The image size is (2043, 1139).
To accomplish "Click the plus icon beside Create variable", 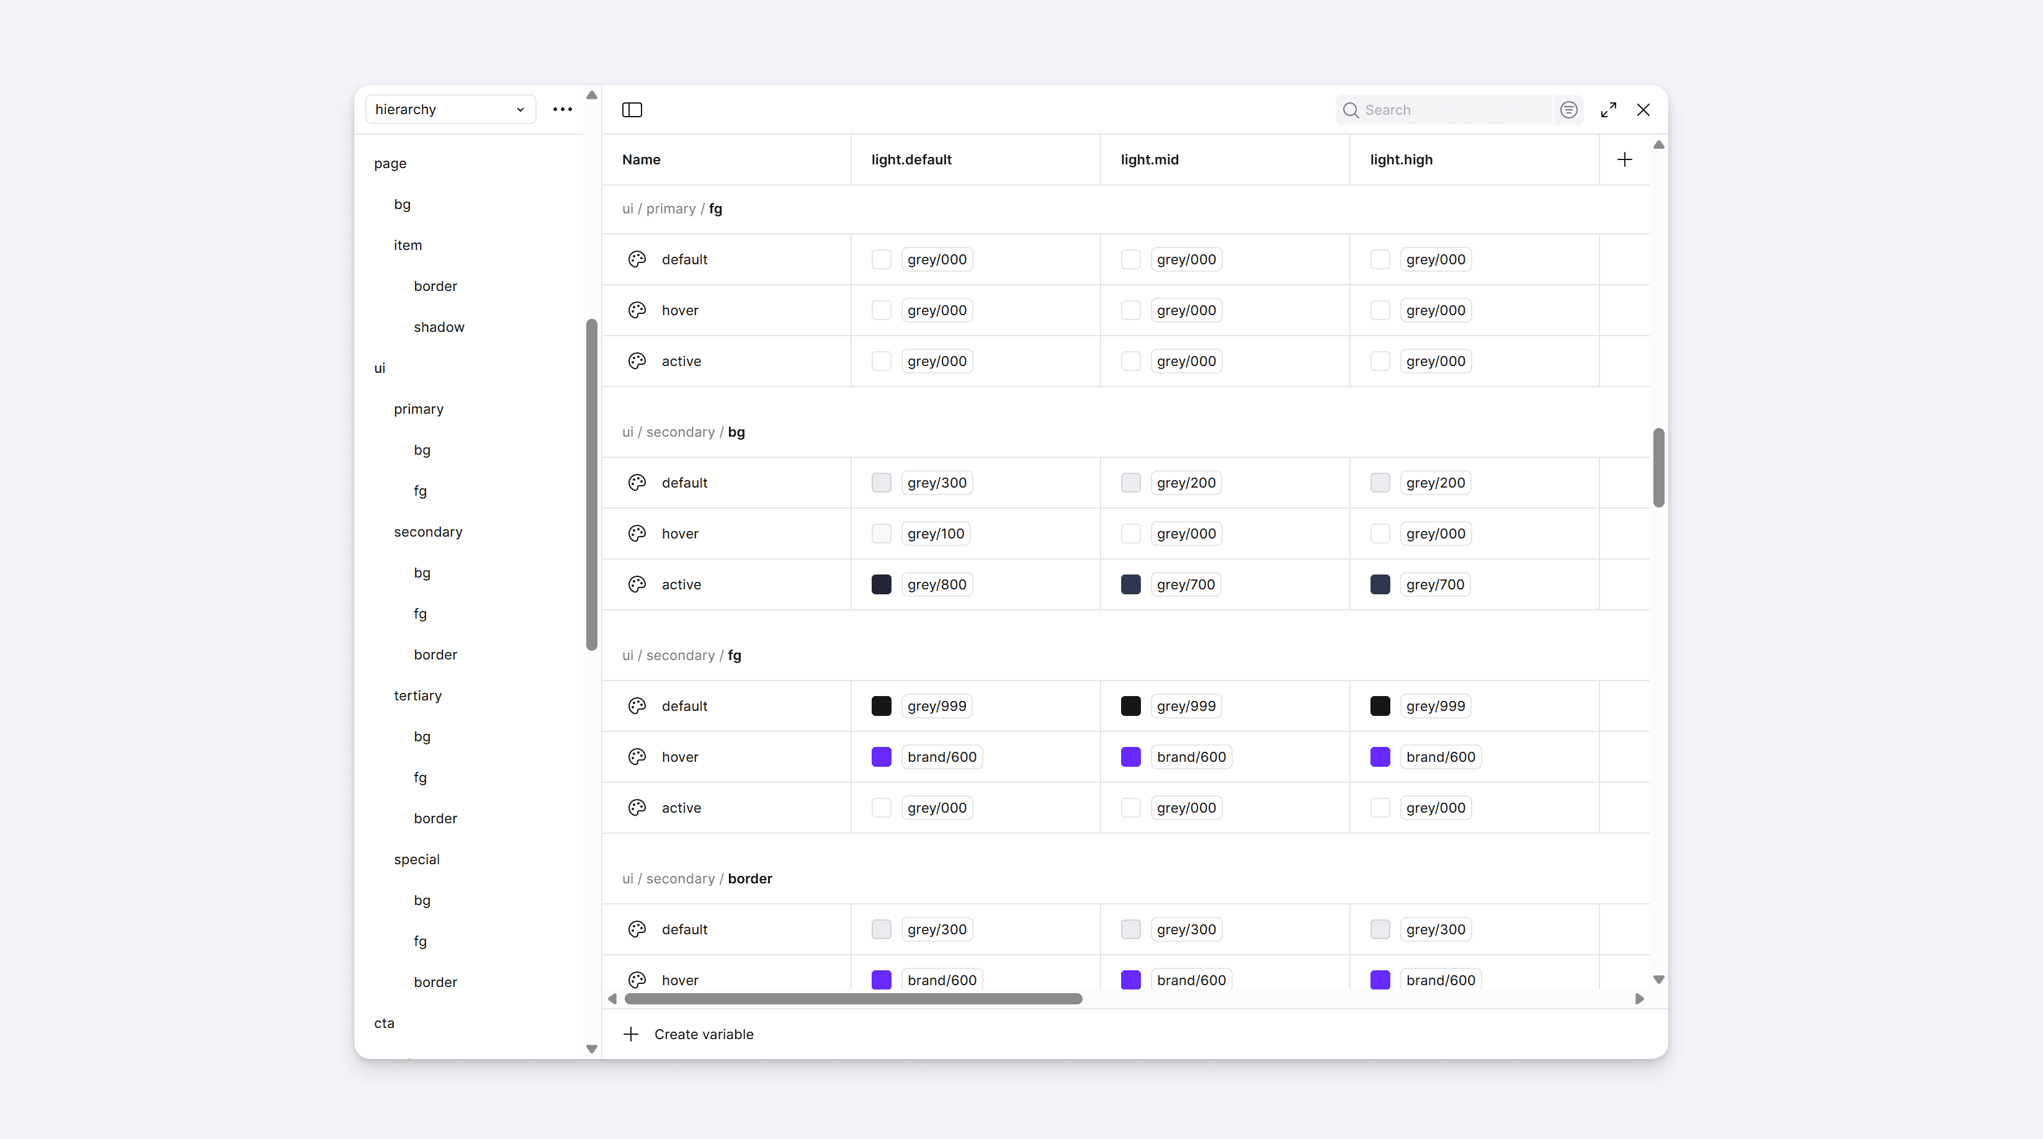I will coord(630,1034).
